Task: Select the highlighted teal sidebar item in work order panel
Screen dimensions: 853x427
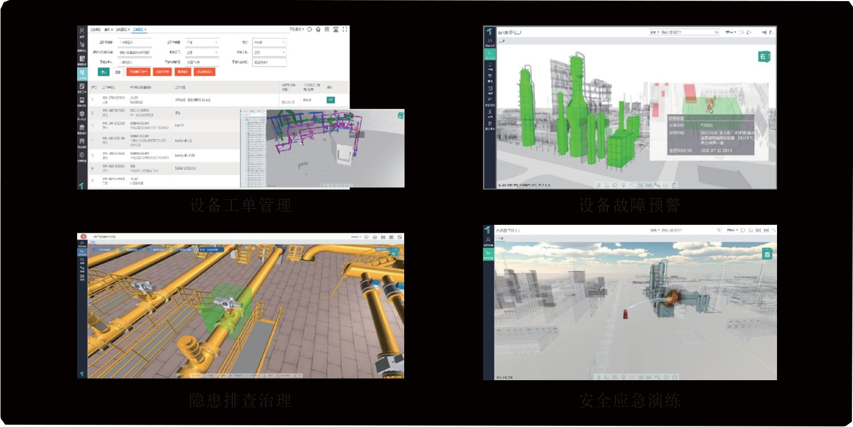Action: tap(82, 73)
